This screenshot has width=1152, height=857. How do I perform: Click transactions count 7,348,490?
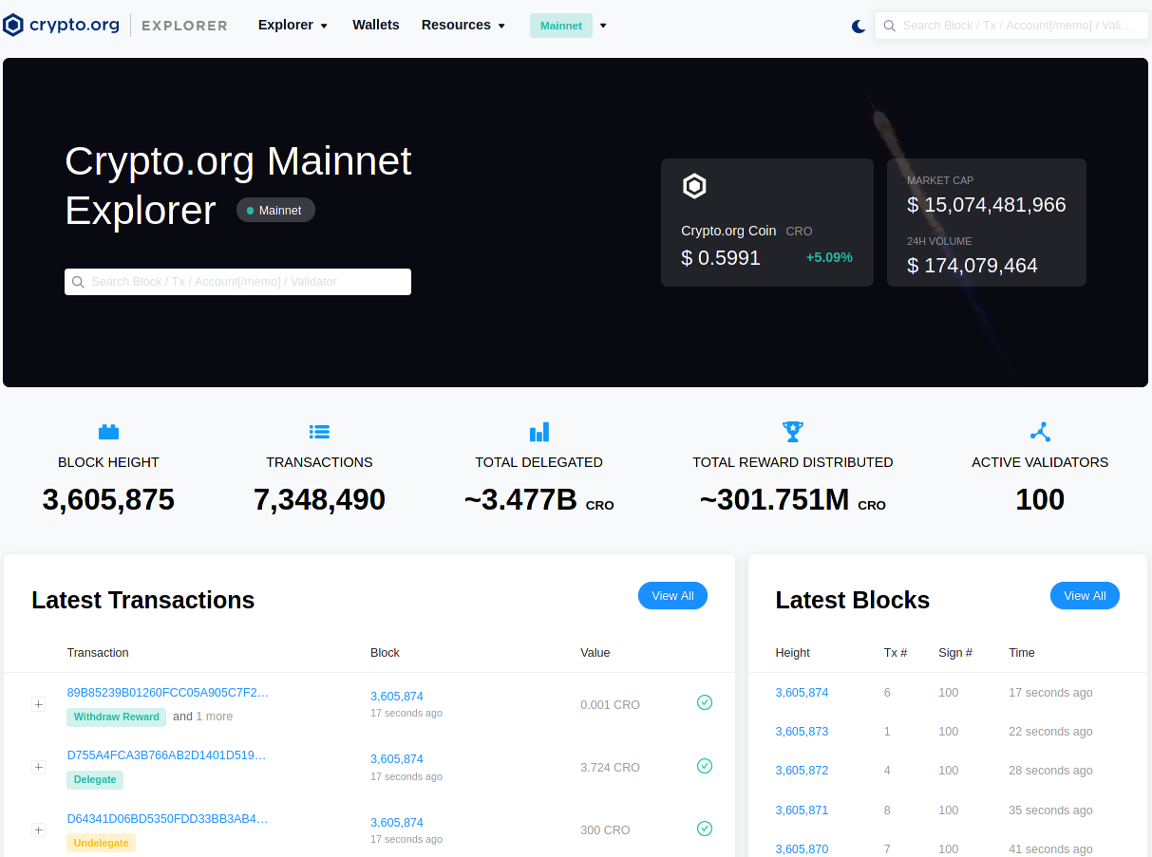tap(319, 499)
